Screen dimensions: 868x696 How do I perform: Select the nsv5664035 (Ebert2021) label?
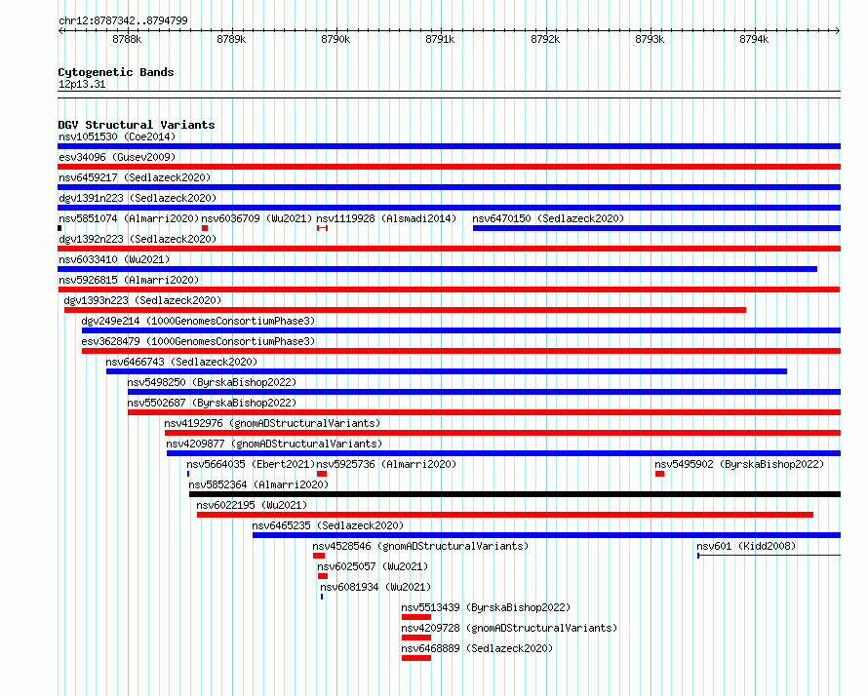[x=251, y=464]
